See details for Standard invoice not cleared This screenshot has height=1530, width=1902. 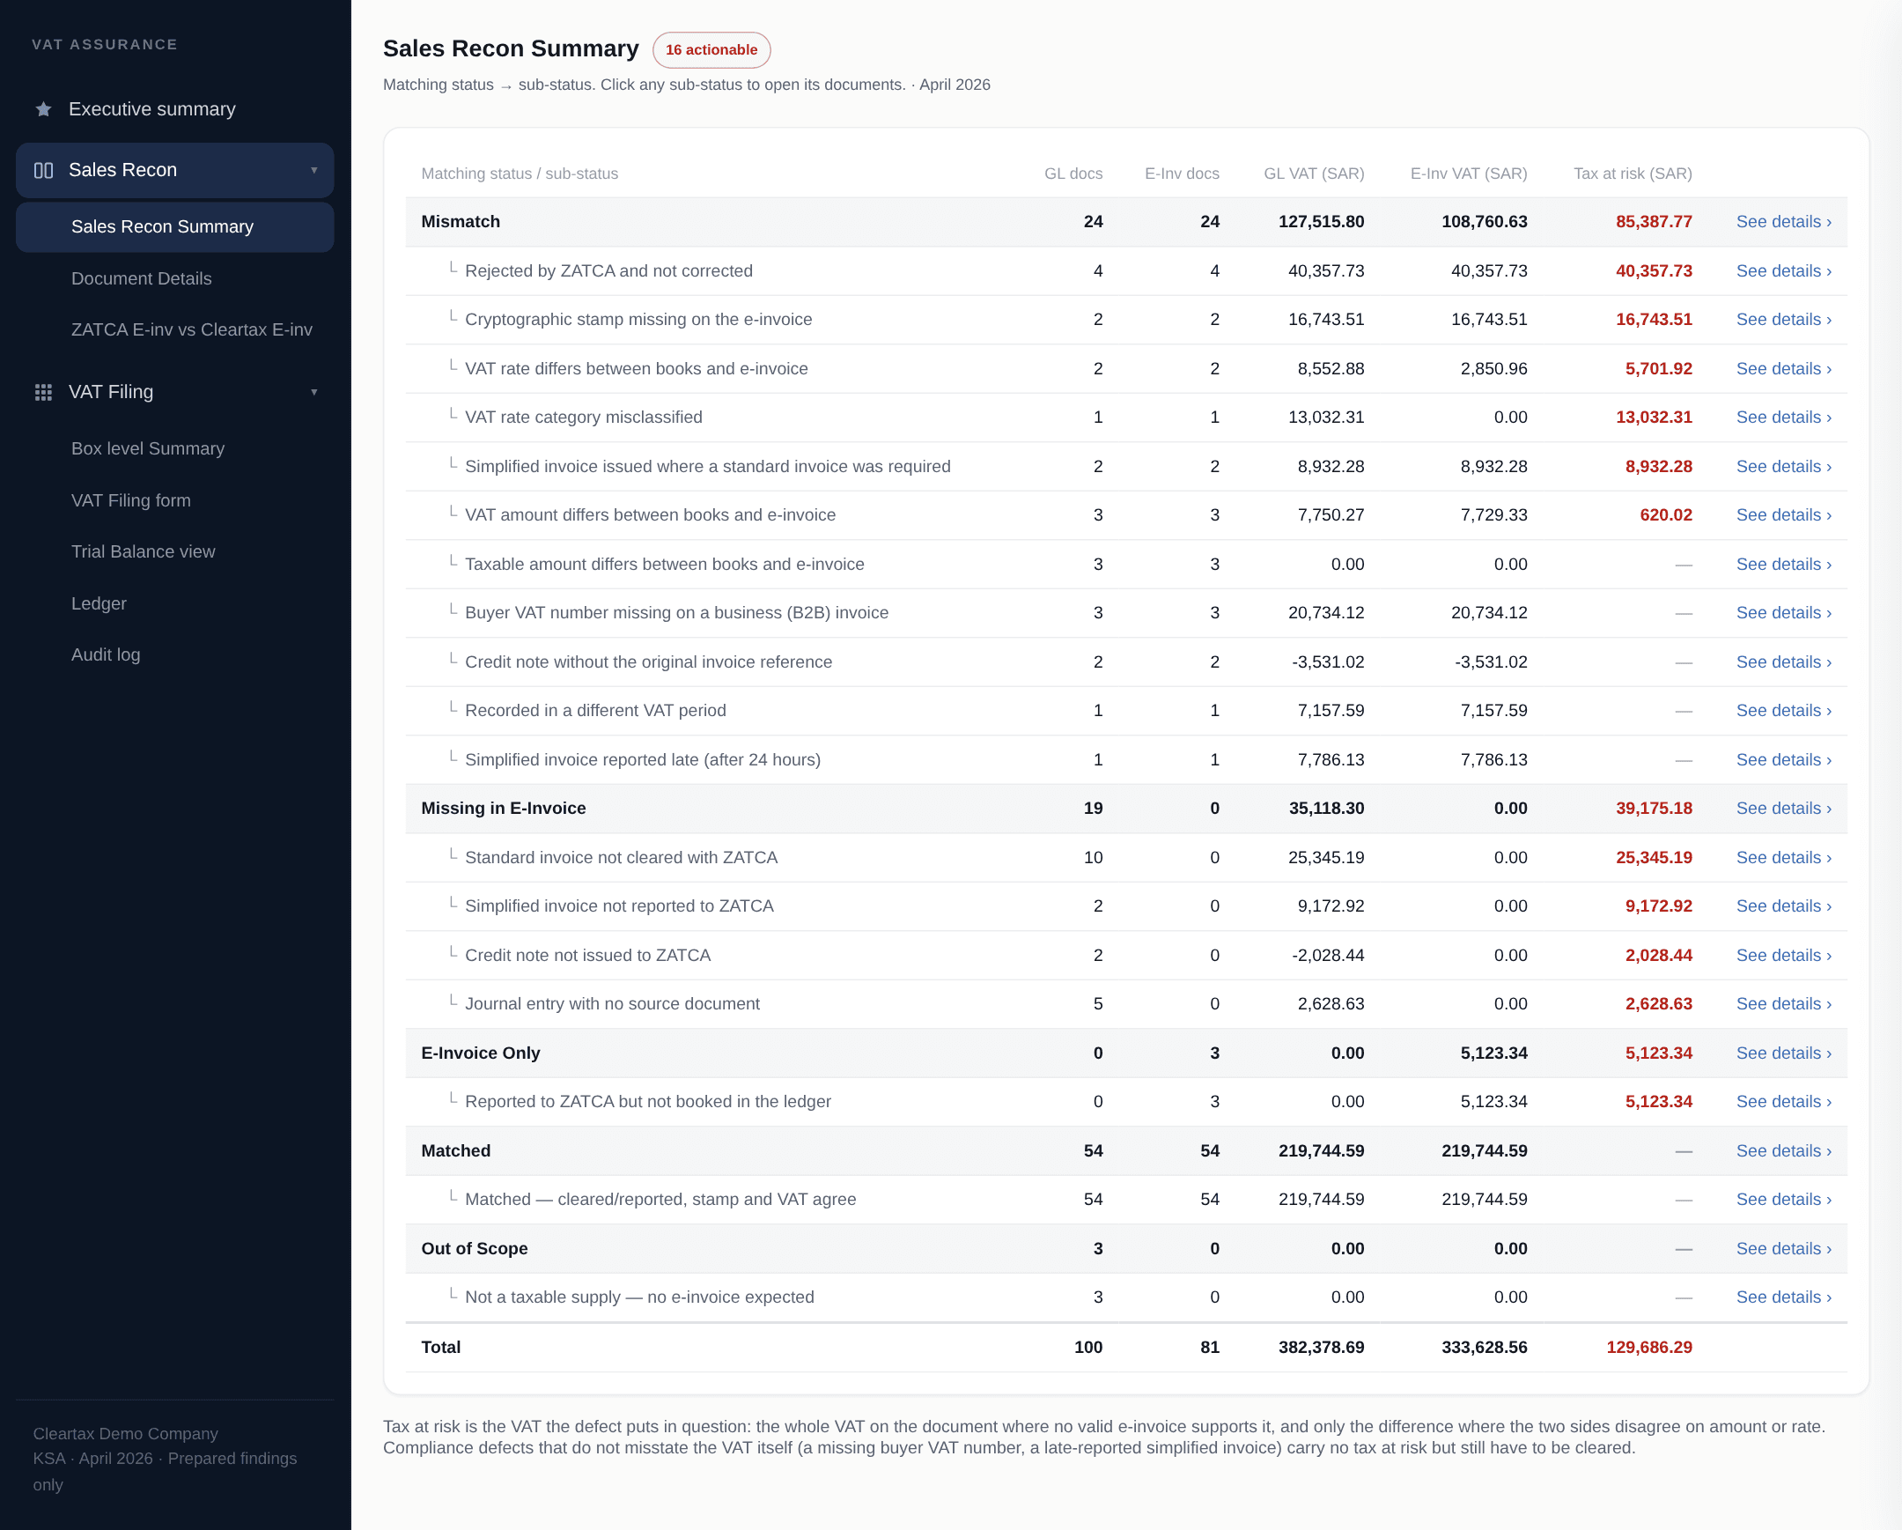[1783, 858]
